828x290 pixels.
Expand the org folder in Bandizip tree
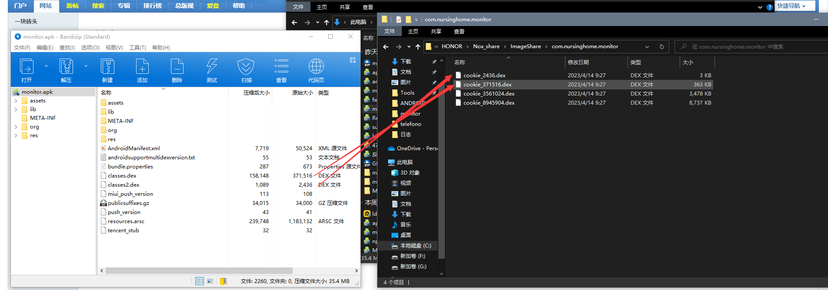[16, 127]
